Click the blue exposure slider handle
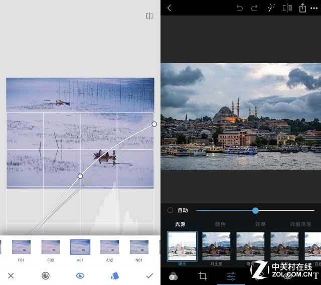The height and width of the screenshot is (285, 321). point(255,210)
